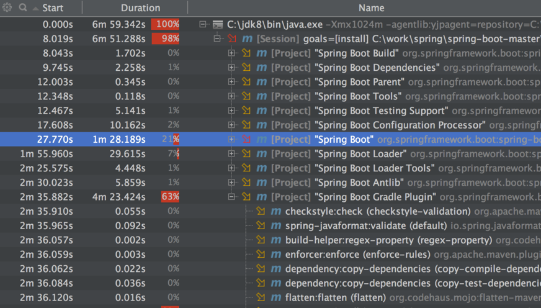Click start time 2m 25.575s

(x=47, y=168)
